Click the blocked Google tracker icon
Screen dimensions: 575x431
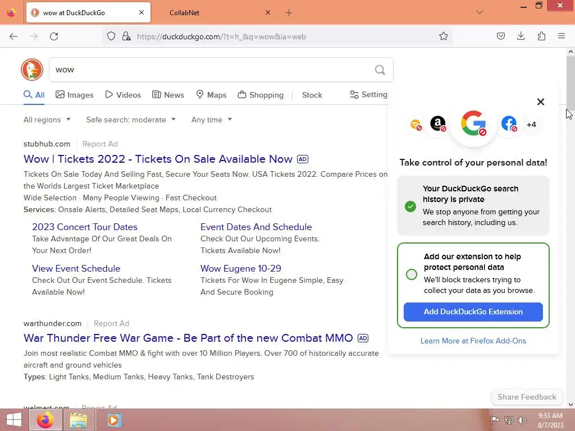coord(473,123)
